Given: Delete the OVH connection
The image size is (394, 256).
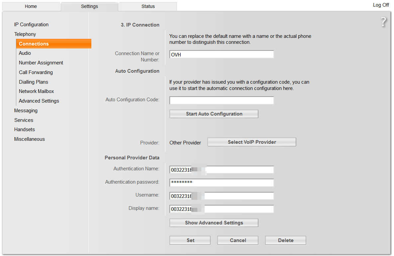Looking at the screenshot, I should point(285,240).
